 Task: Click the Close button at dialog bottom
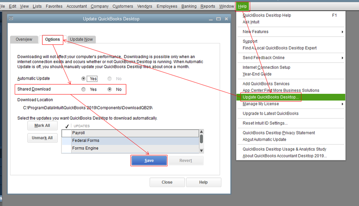pos(167,182)
